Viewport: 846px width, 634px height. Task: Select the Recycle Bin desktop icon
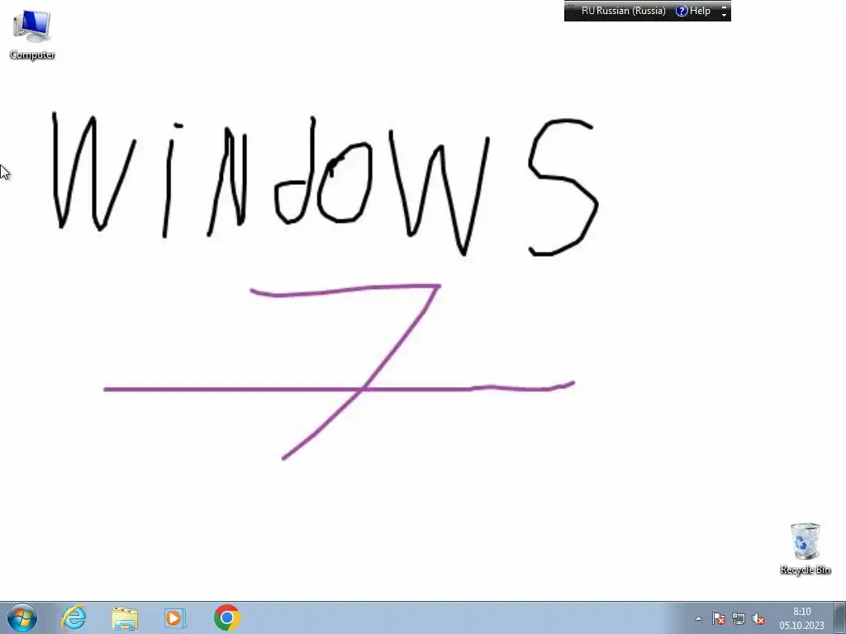pos(805,548)
